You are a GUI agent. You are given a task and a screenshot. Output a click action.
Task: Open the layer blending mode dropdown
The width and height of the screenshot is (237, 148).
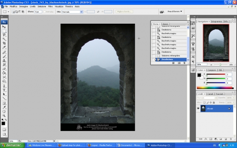207,98
